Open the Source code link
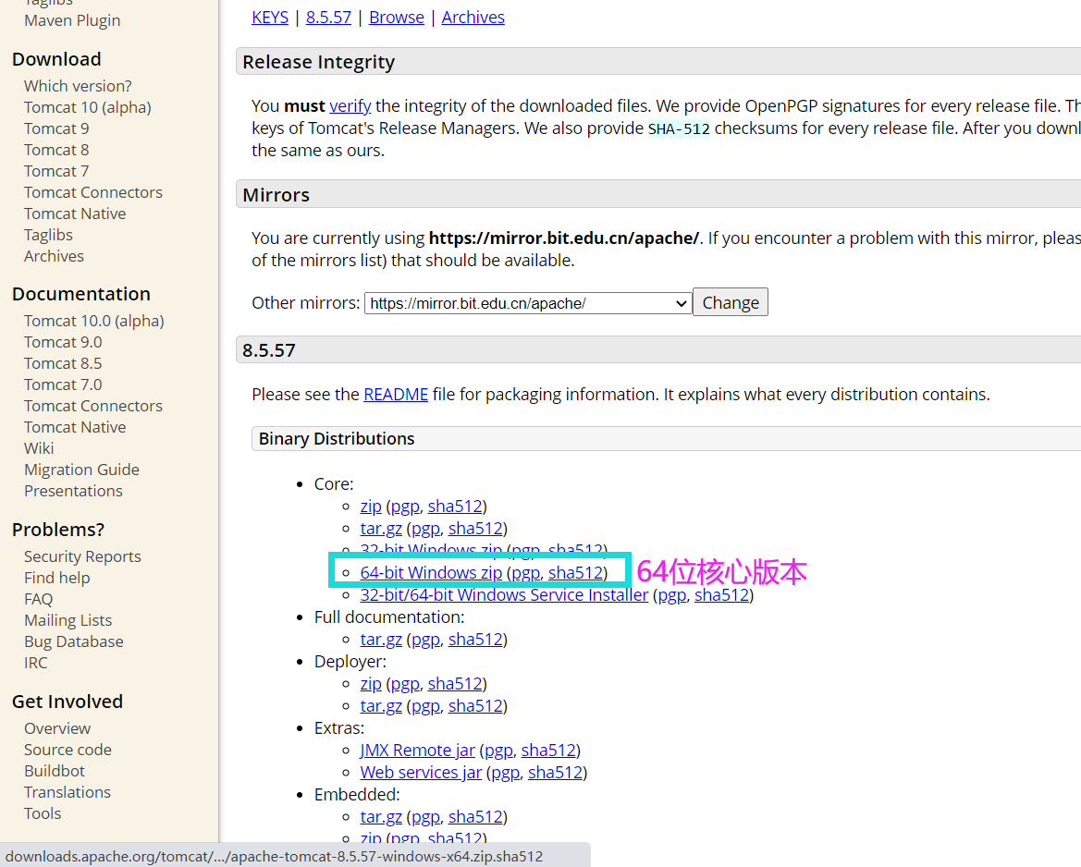The image size is (1081, 867). click(68, 750)
